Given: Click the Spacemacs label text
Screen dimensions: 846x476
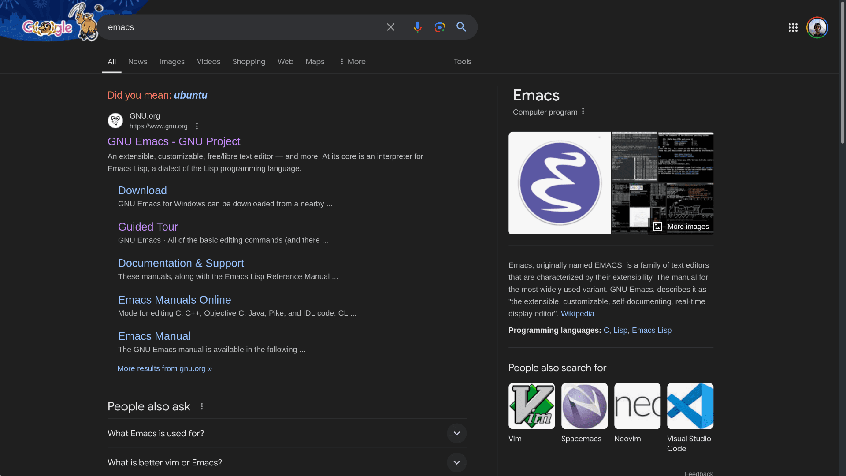Looking at the screenshot, I should tap(581, 439).
